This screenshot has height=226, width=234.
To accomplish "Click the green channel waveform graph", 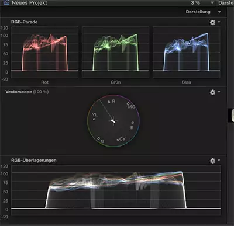I will 115,53.
